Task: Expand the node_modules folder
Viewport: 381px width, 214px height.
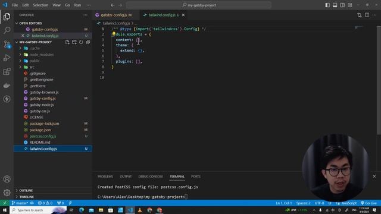Action: (x=20, y=55)
